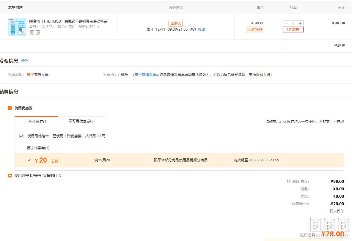Expand the 使用苏宁卡/贵宾卡/乐购仕卡 section
The height and width of the screenshot is (241, 352).
pos(10,176)
